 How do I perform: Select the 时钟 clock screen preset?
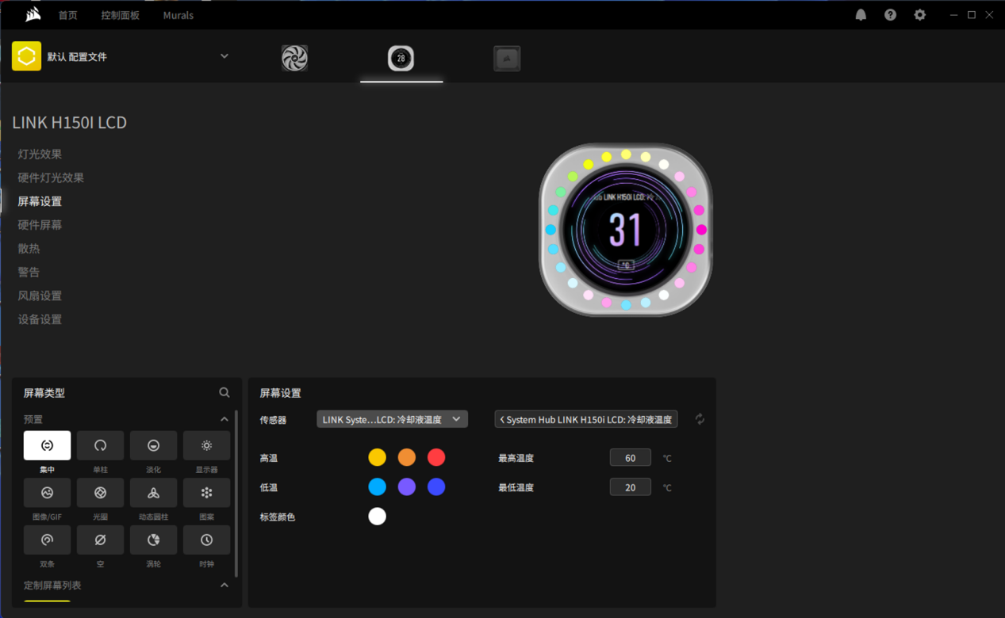(x=206, y=540)
